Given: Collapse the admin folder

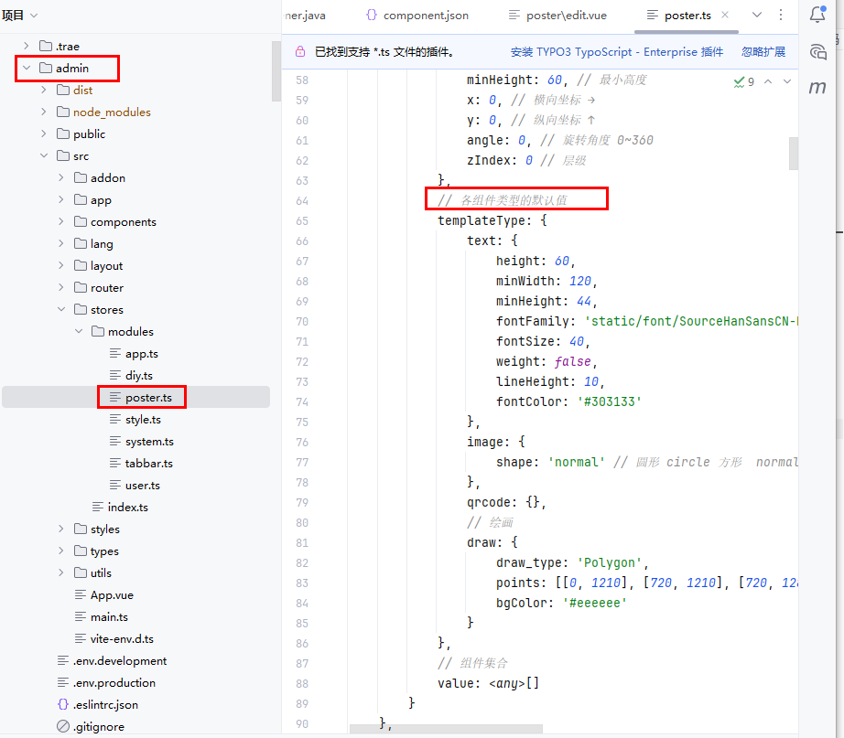Looking at the screenshot, I should [x=27, y=69].
